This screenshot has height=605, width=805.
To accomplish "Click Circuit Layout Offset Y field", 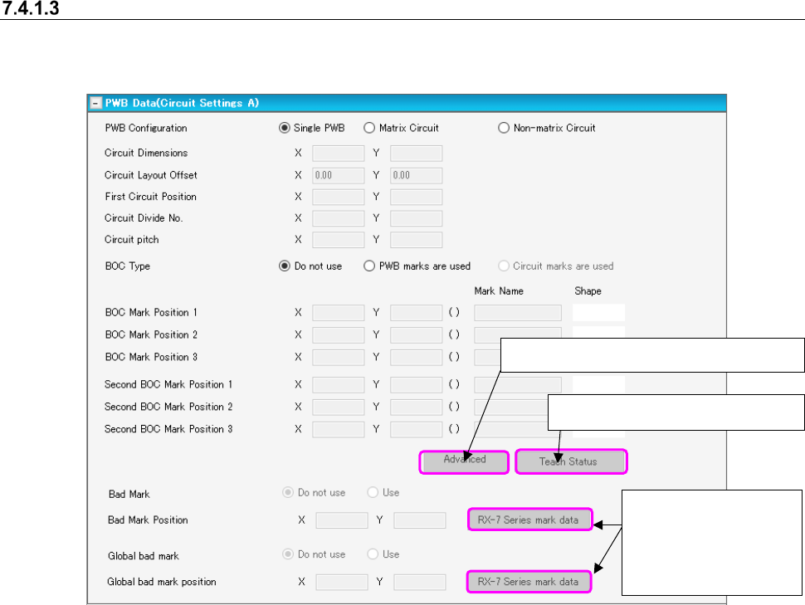I will [416, 175].
